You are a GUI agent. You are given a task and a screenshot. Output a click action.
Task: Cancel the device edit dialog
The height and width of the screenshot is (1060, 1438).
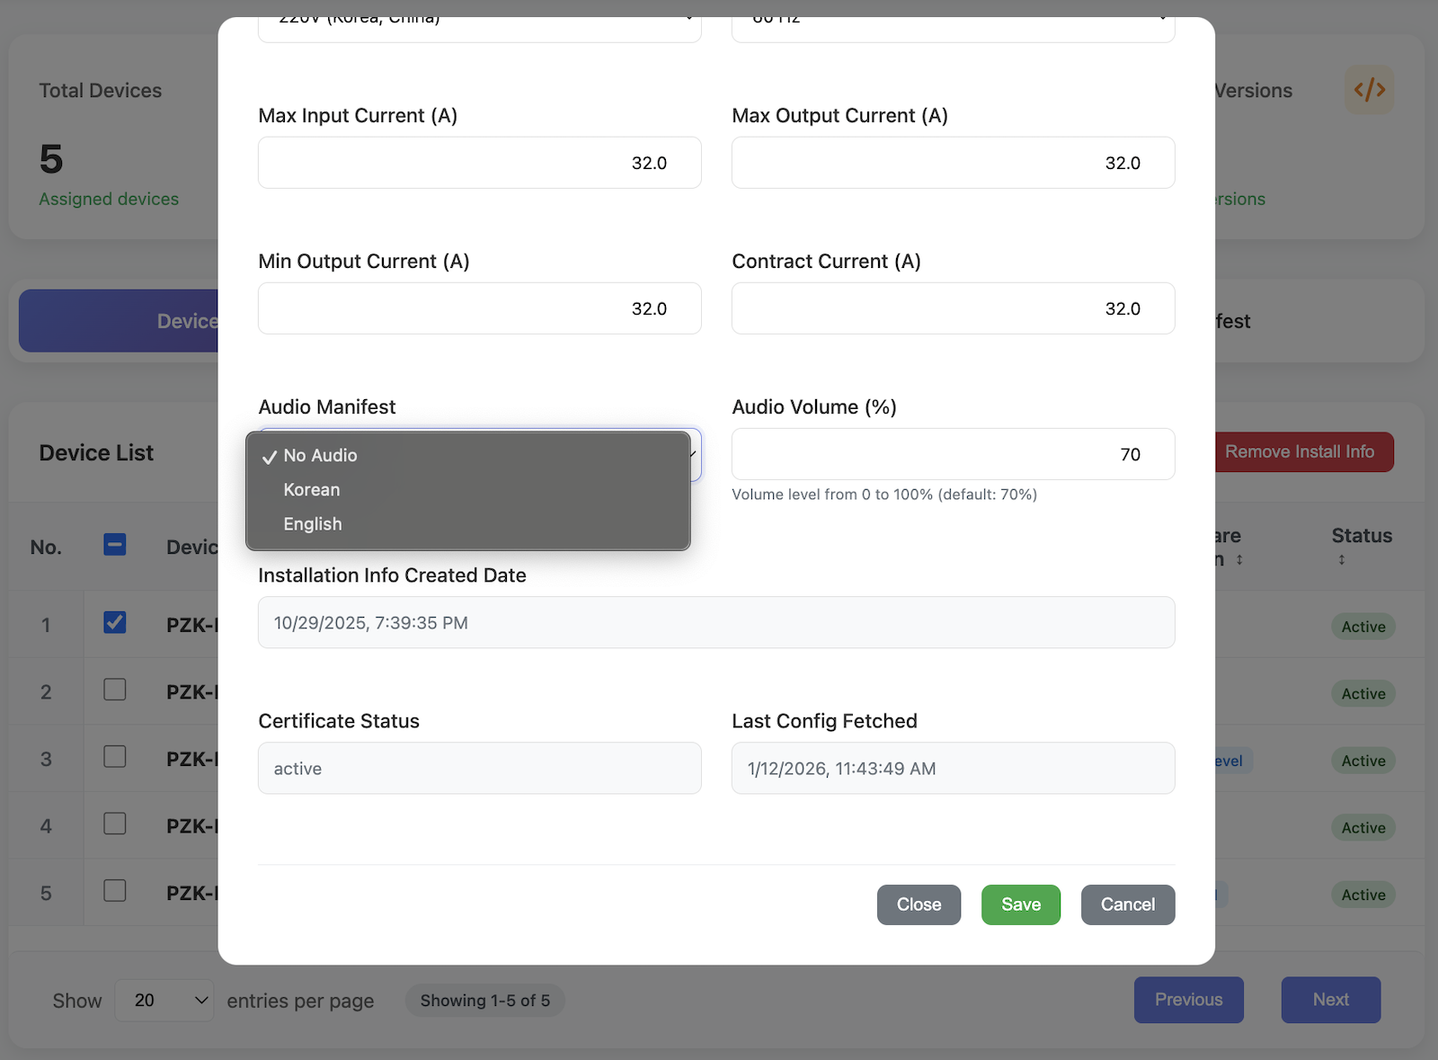tap(1127, 904)
